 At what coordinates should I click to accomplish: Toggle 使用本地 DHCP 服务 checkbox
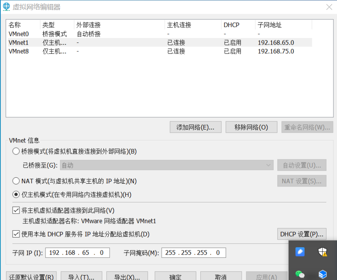16,234
